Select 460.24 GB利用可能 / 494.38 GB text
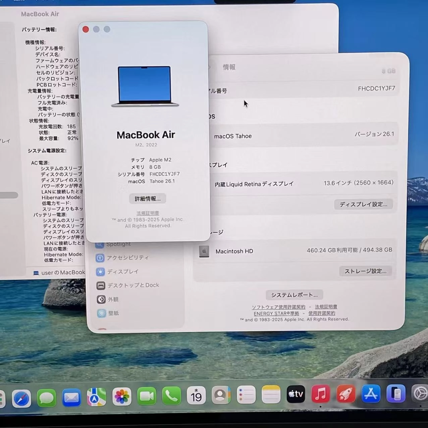 [x=350, y=250]
